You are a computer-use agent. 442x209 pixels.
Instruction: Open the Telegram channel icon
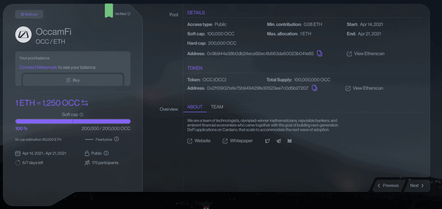click(279, 141)
